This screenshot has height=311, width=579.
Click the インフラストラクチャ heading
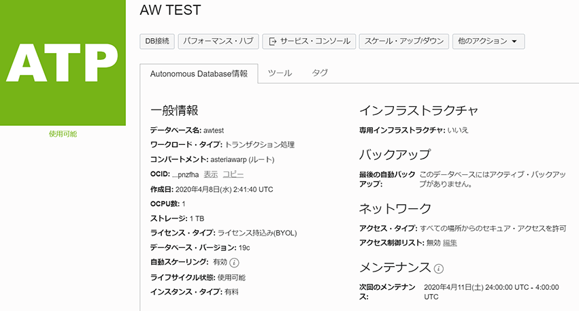pos(418,110)
